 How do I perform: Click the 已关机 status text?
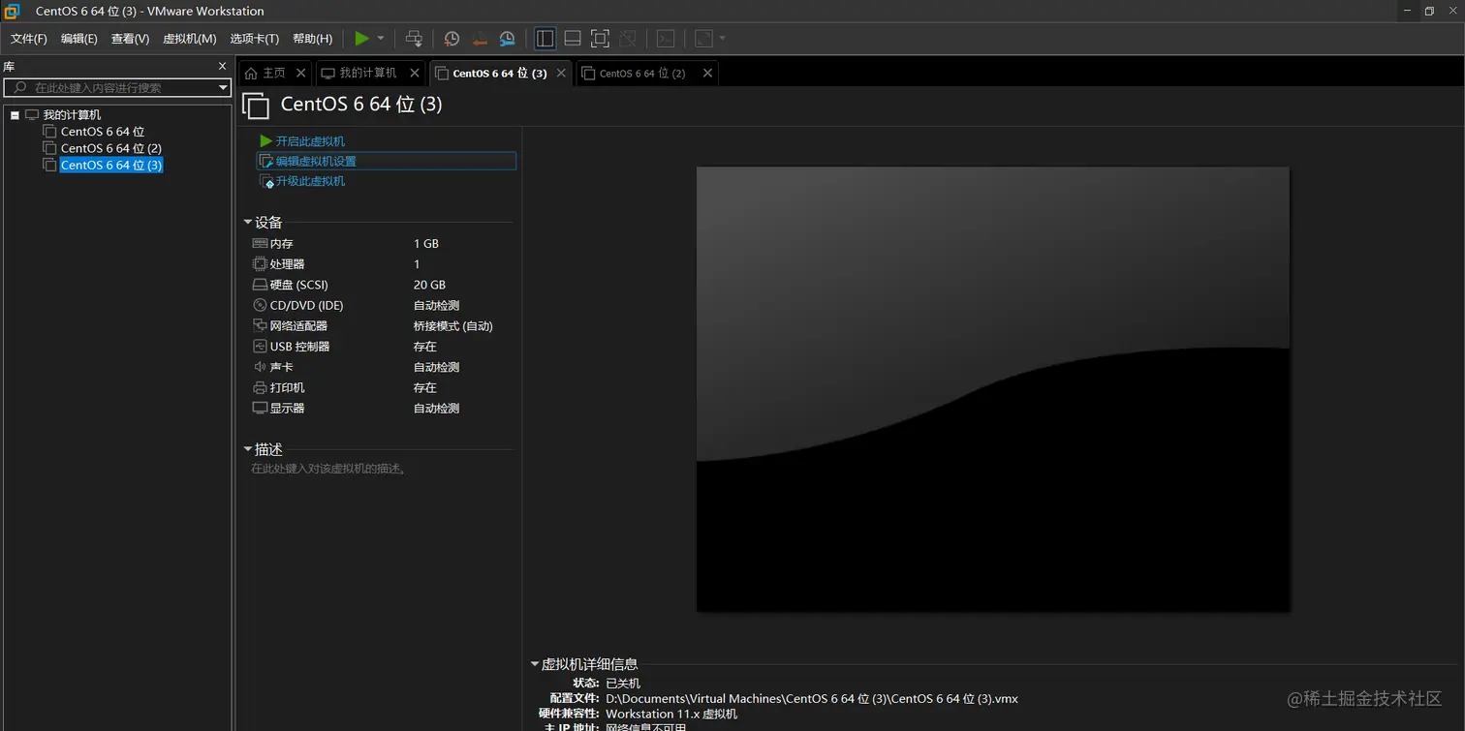tap(623, 684)
